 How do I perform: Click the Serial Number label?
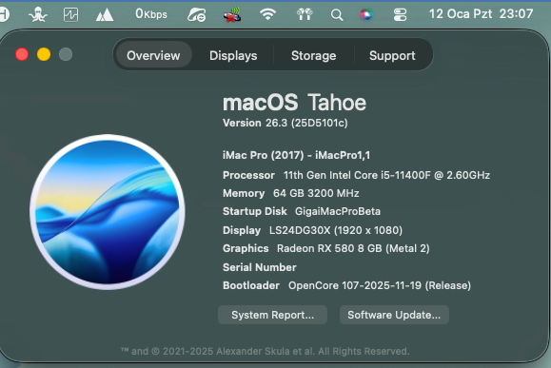[260, 267]
